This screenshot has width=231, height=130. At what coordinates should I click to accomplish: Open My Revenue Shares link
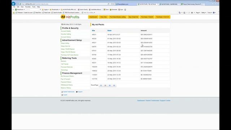[67, 76]
